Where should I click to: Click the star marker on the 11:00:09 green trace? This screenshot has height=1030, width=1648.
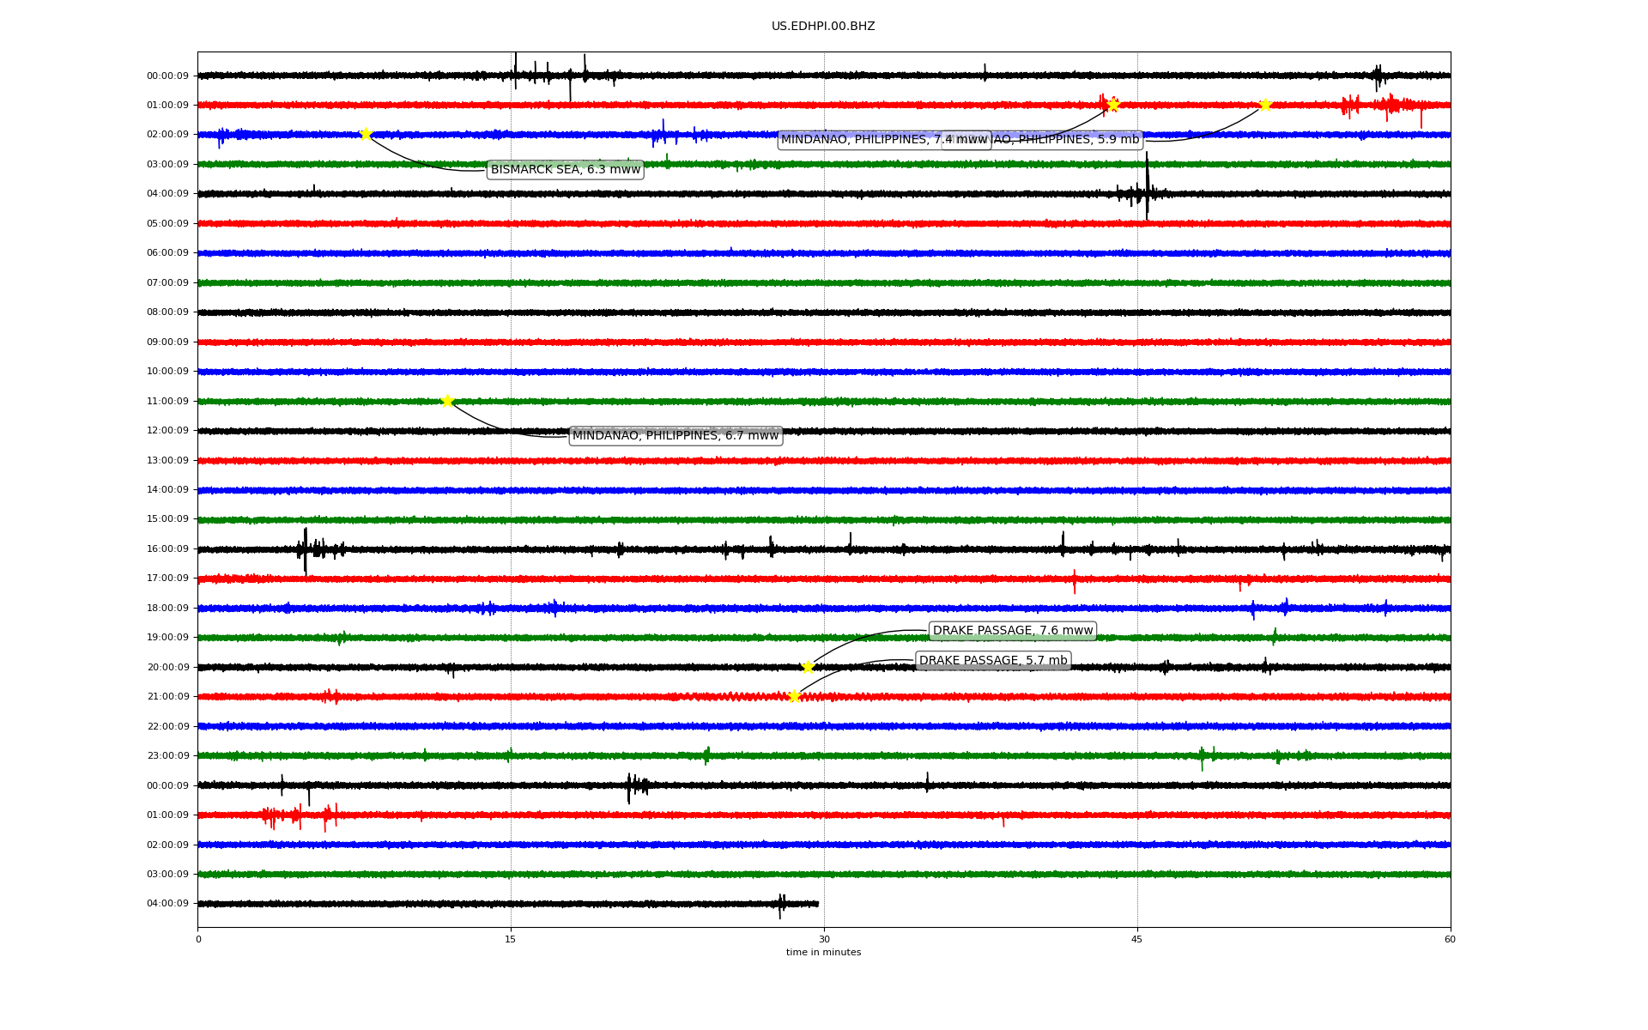point(447,401)
